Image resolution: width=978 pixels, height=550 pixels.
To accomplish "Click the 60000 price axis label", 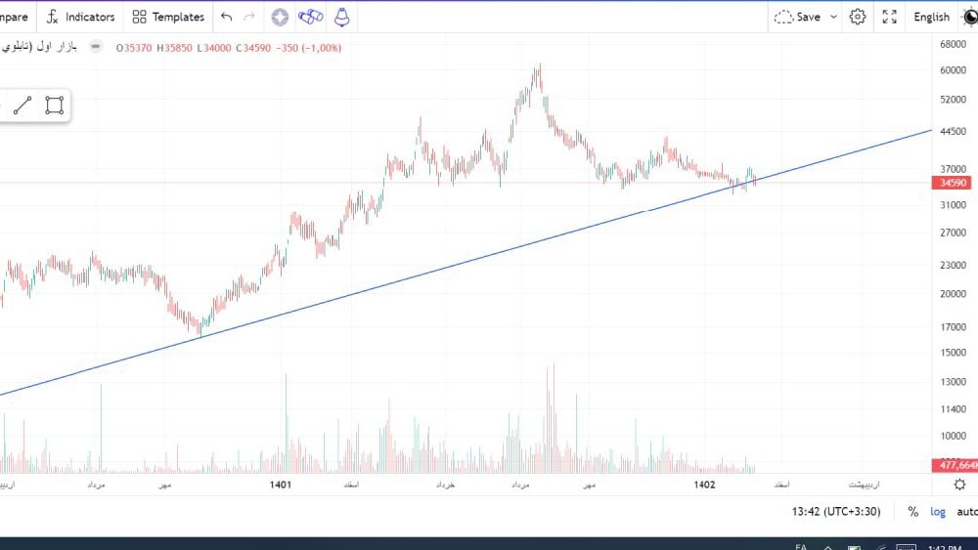I will click(x=953, y=70).
